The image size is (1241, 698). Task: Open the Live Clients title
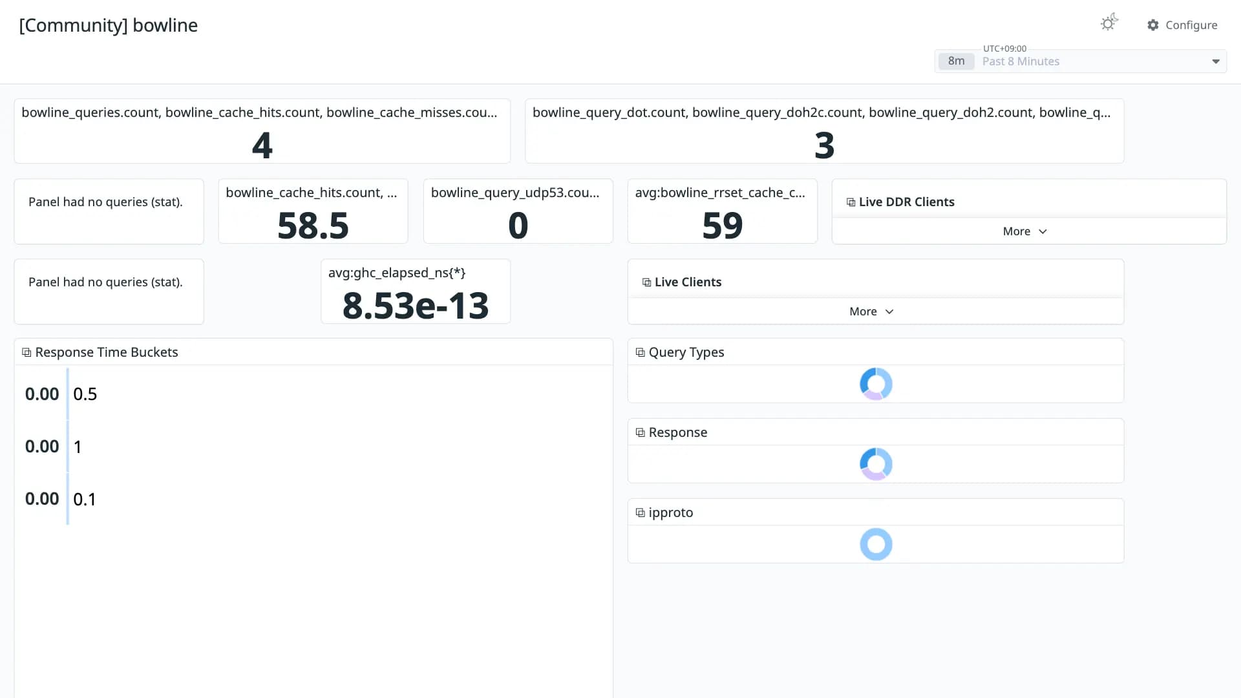pyautogui.click(x=688, y=282)
